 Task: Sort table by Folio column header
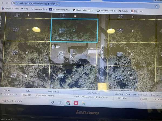[28, 91]
